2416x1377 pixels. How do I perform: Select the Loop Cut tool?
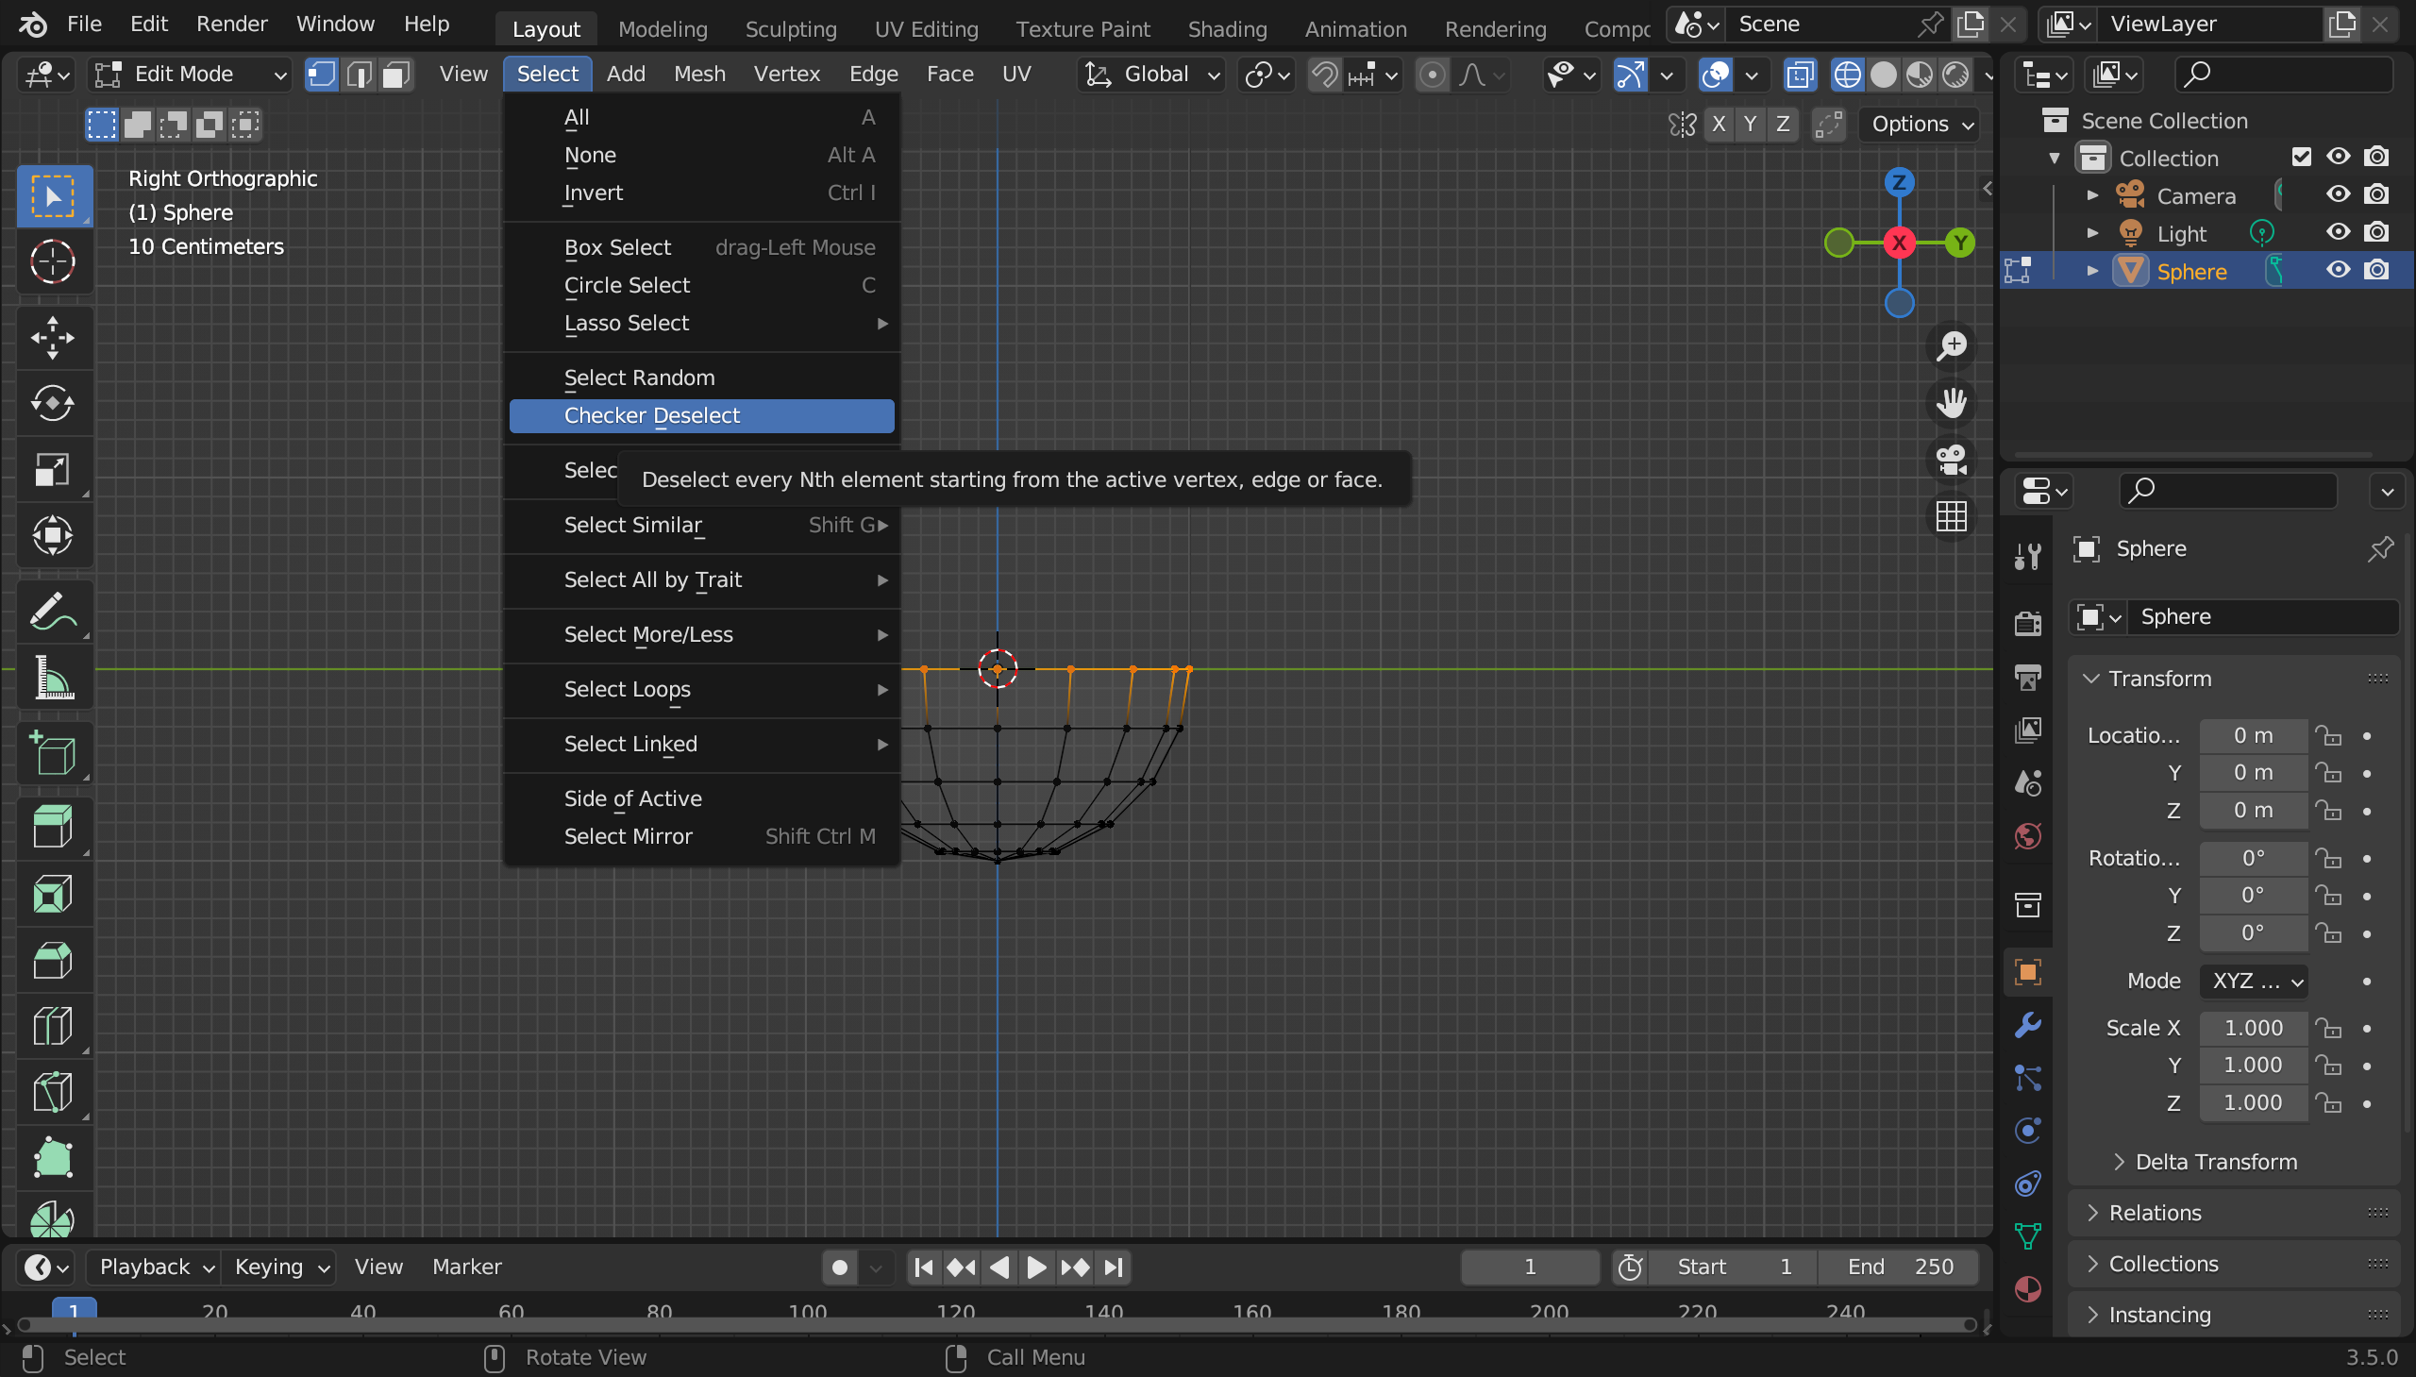point(53,1026)
